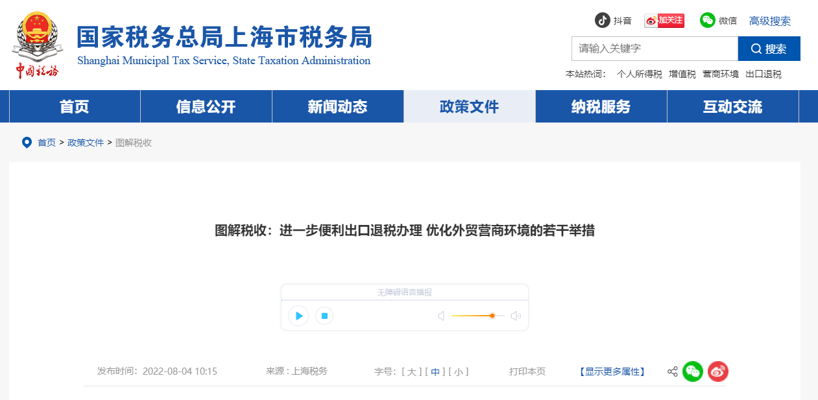Image resolution: width=818 pixels, height=400 pixels.
Task: Click the Shanghai Municipal Tax Service subtitle
Action: tap(224, 61)
